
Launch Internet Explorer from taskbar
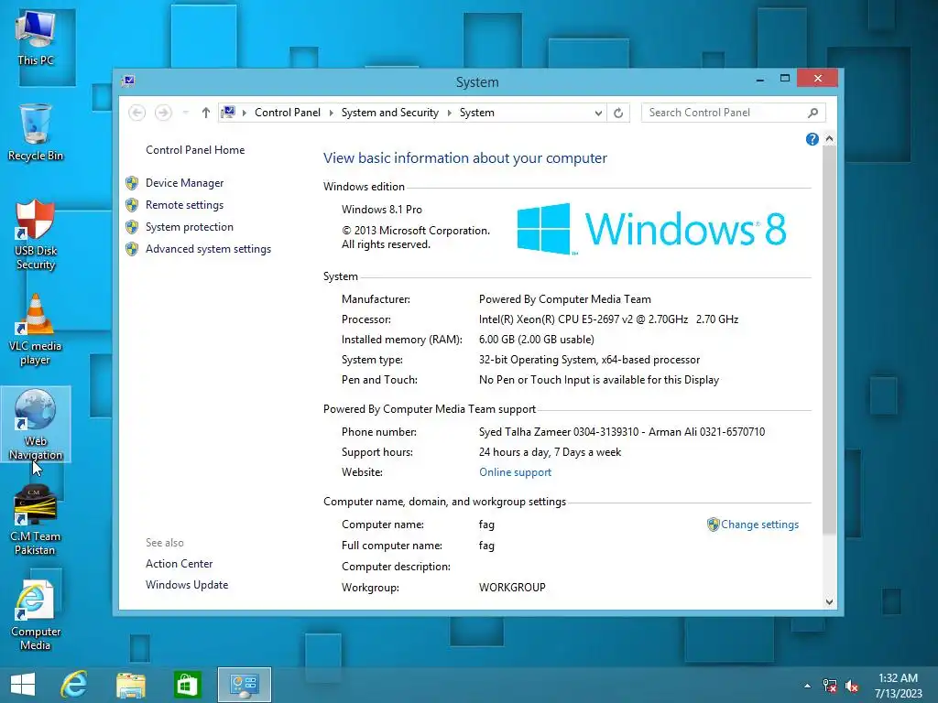click(74, 685)
